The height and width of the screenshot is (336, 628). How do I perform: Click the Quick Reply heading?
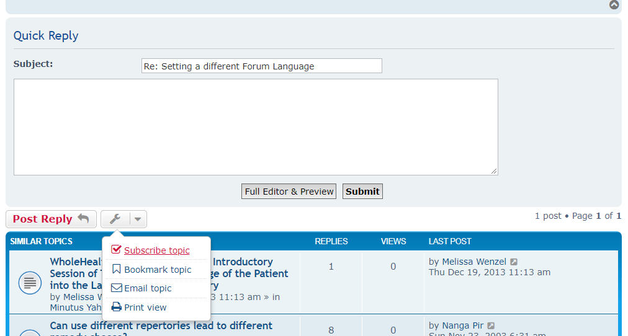point(46,35)
